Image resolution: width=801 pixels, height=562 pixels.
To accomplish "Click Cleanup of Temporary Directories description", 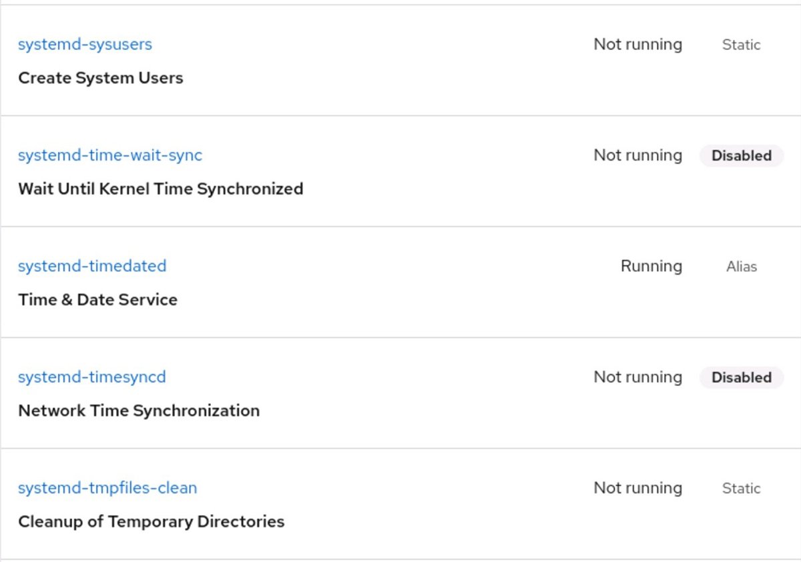I will point(152,521).
